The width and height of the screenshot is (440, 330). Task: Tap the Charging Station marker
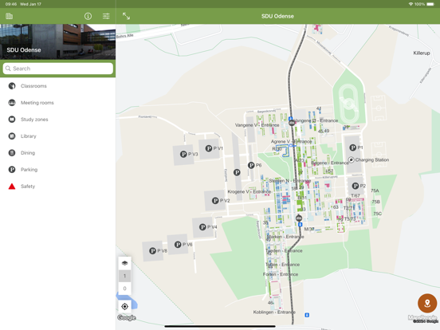click(x=351, y=159)
